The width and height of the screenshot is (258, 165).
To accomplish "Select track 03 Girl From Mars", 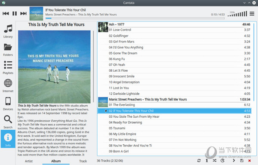I will tap(175, 41).
